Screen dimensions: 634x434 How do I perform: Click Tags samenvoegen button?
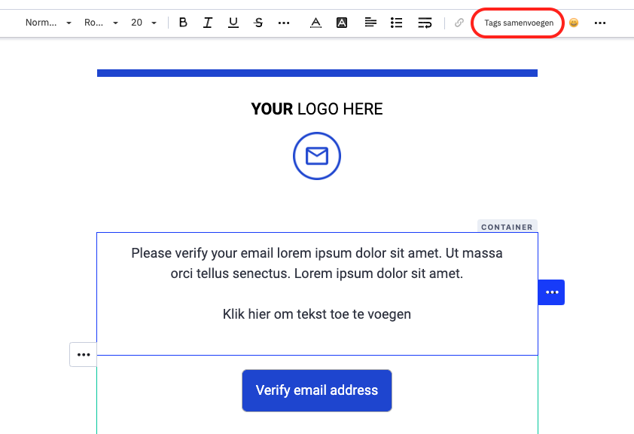click(519, 23)
